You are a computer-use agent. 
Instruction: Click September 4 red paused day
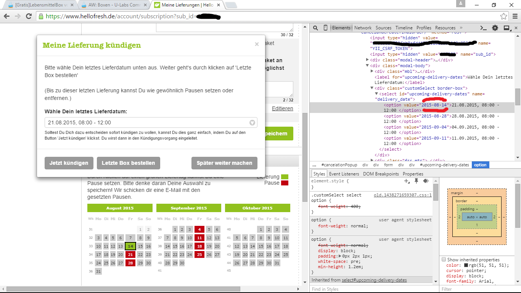click(x=199, y=229)
